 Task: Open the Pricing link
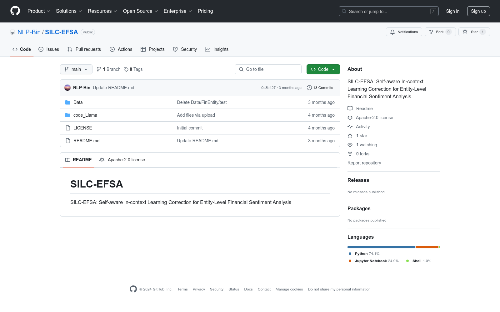pyautogui.click(x=205, y=11)
